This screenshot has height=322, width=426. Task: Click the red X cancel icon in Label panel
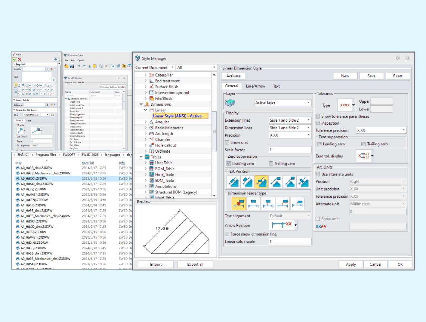click(20, 59)
